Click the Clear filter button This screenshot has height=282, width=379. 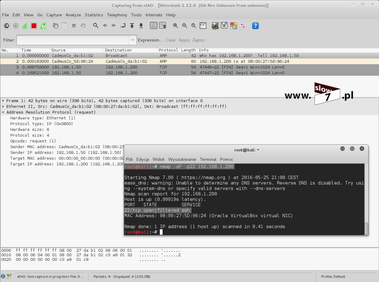coord(171,40)
